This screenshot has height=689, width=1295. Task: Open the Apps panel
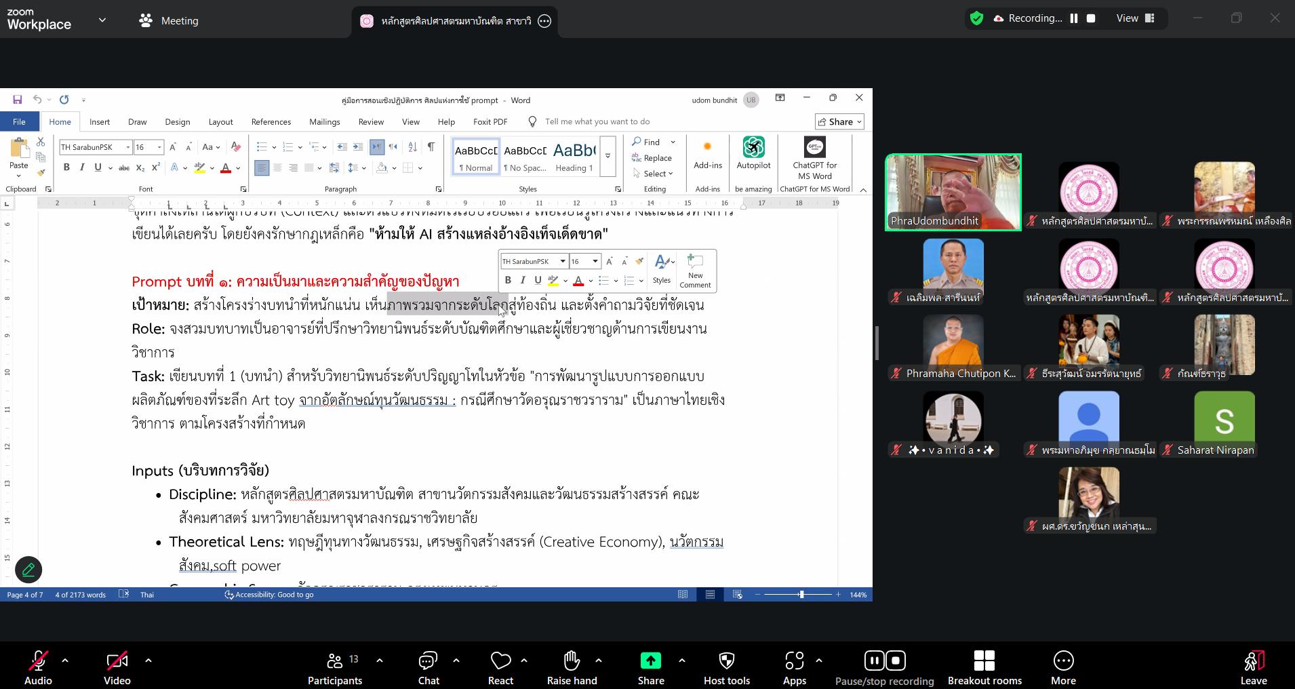(x=794, y=661)
